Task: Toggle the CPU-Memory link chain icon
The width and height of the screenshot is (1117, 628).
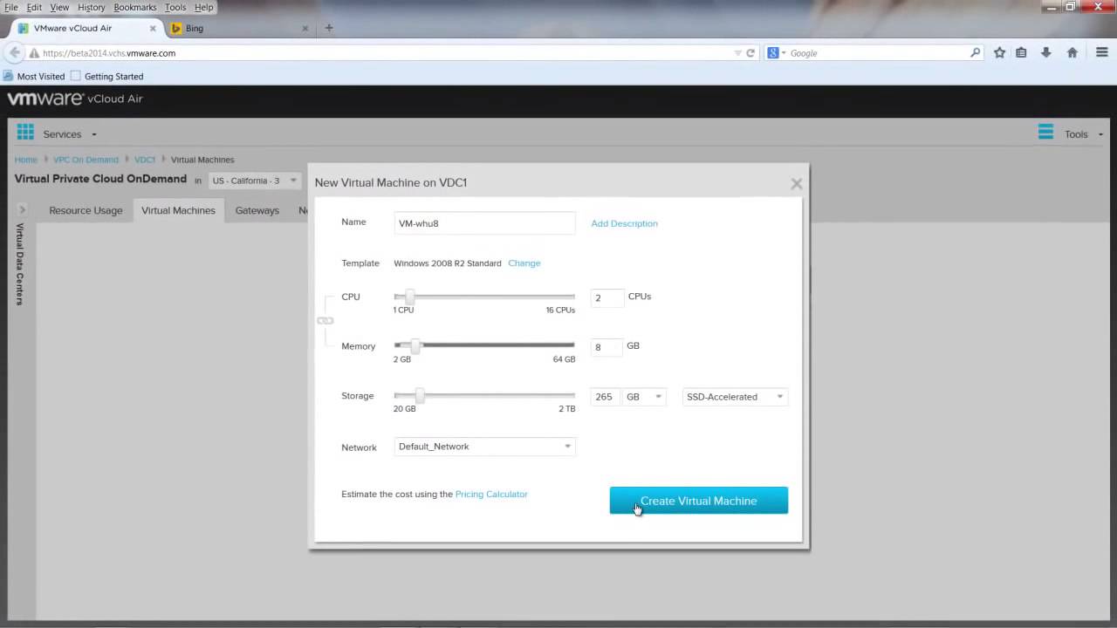Action: pos(325,321)
